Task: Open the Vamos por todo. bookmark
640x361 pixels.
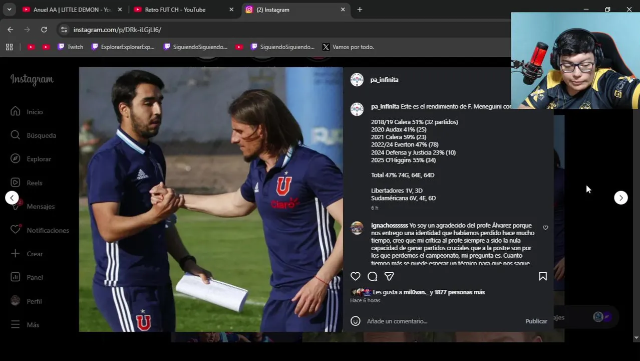Action: (x=349, y=47)
